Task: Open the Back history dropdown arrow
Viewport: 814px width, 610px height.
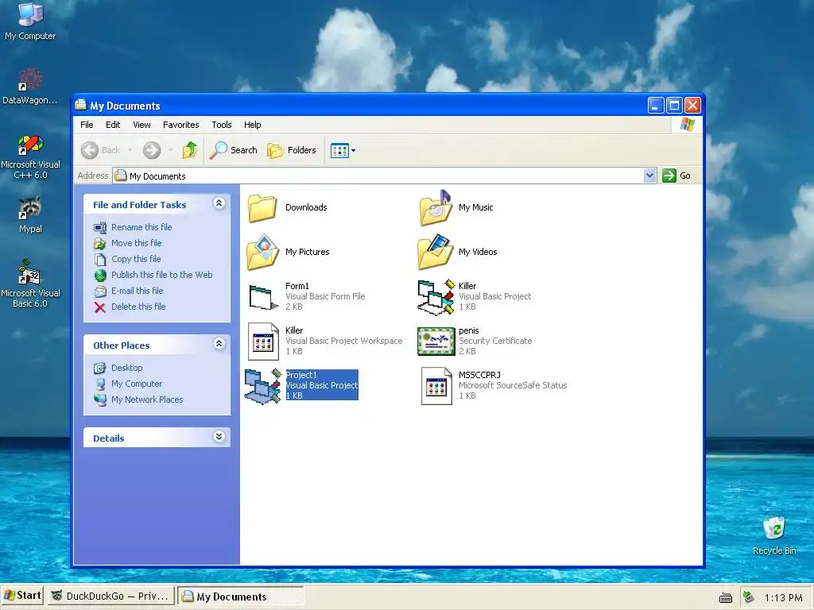Action: point(130,150)
